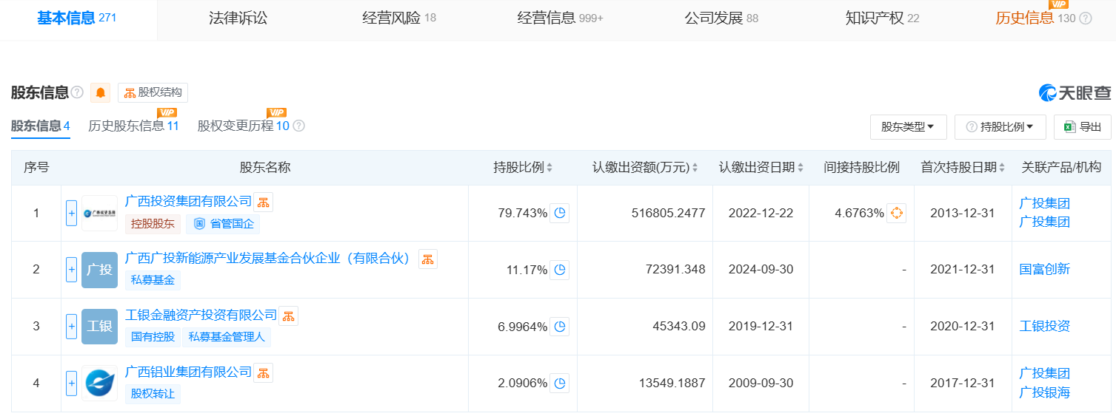Sort by 认缴出资日期 column arrows

[801, 168]
